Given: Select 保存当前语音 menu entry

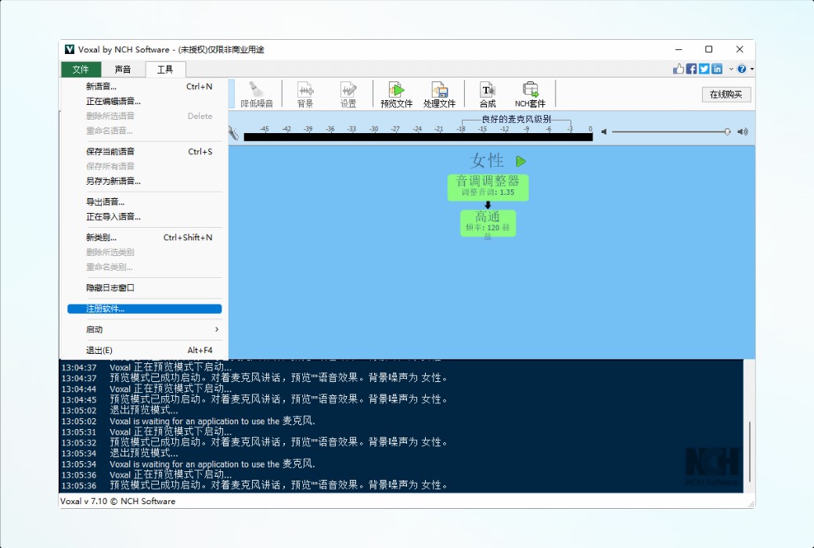Looking at the screenshot, I should coord(144,152).
